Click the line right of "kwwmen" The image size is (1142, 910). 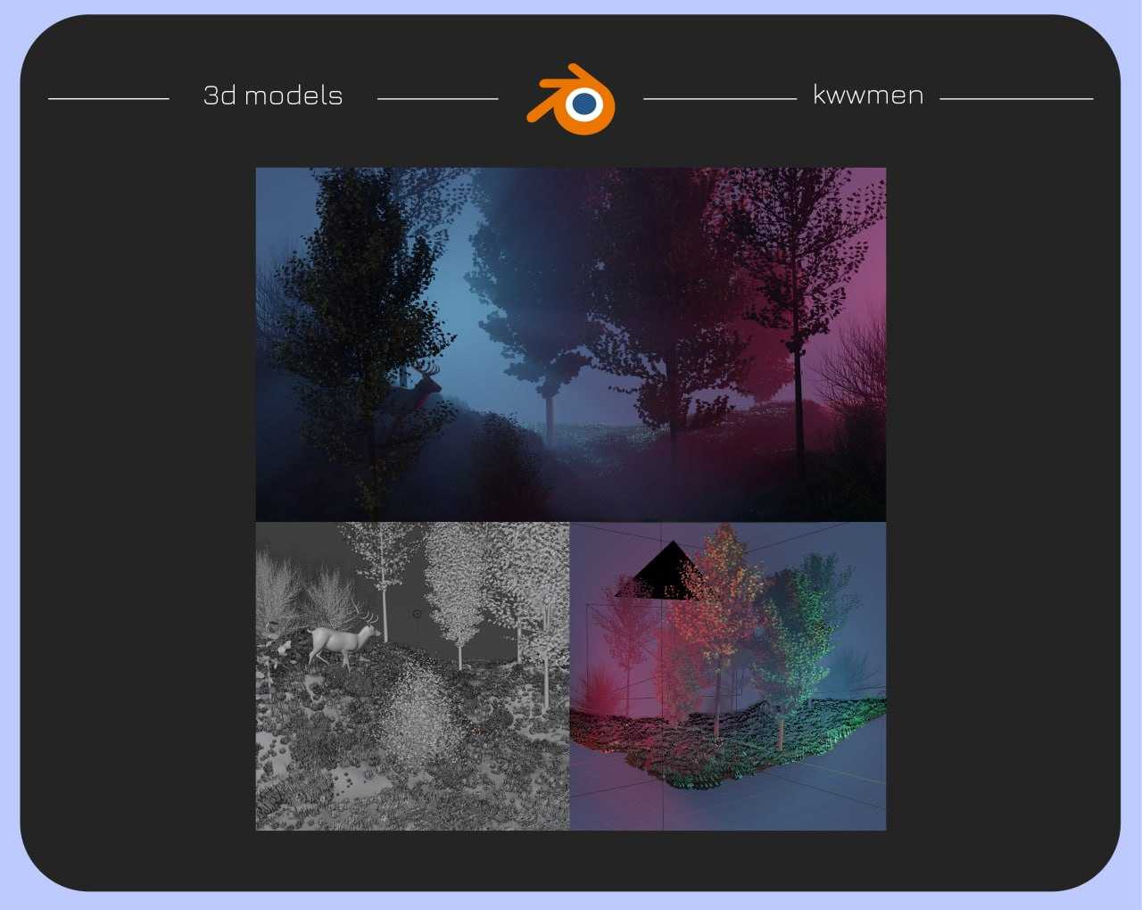[x=1016, y=99]
